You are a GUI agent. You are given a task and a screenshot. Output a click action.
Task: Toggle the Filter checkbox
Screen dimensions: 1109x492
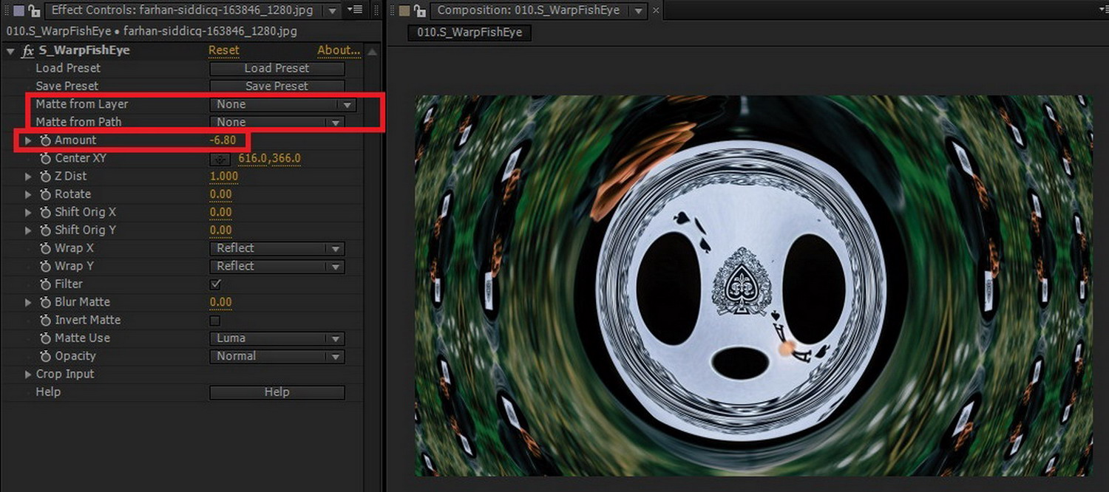coord(215,284)
